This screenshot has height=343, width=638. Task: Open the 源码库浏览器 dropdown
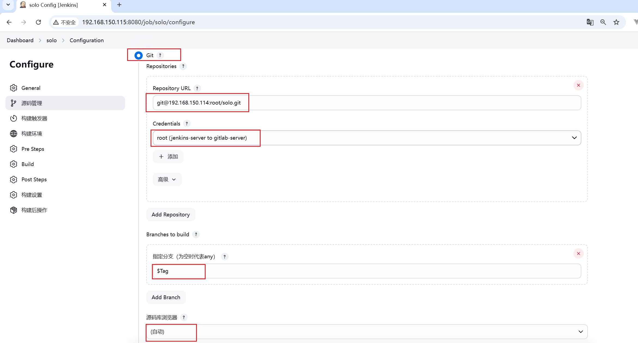(367, 332)
